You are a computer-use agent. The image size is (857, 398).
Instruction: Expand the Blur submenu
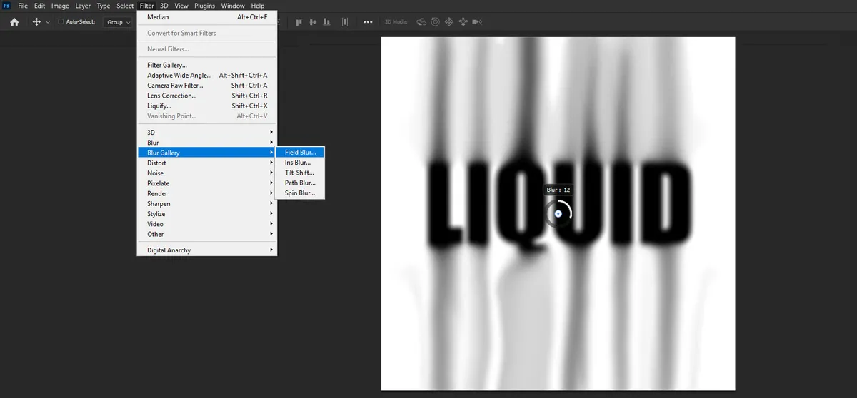pos(207,143)
